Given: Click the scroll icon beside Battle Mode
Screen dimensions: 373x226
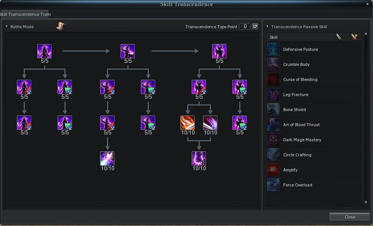Looking at the screenshot, I should (60, 26).
